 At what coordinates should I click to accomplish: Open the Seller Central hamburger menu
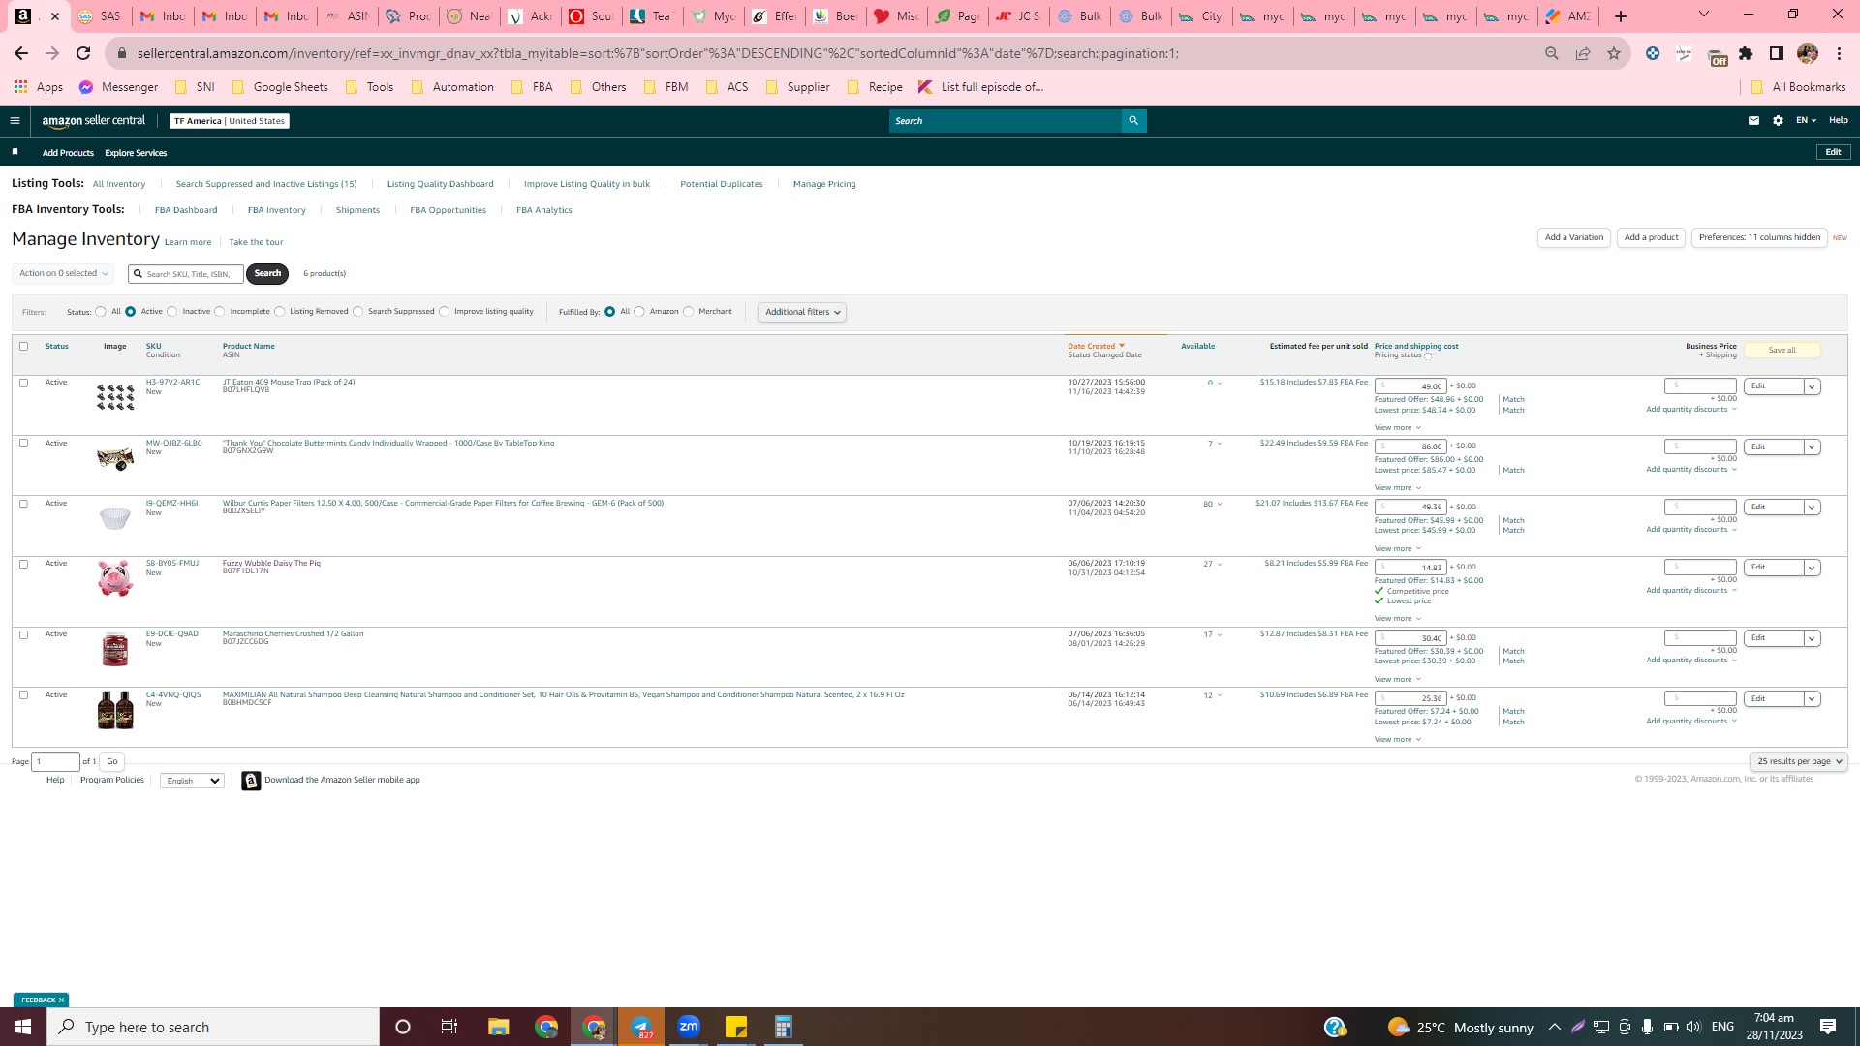pos(15,121)
